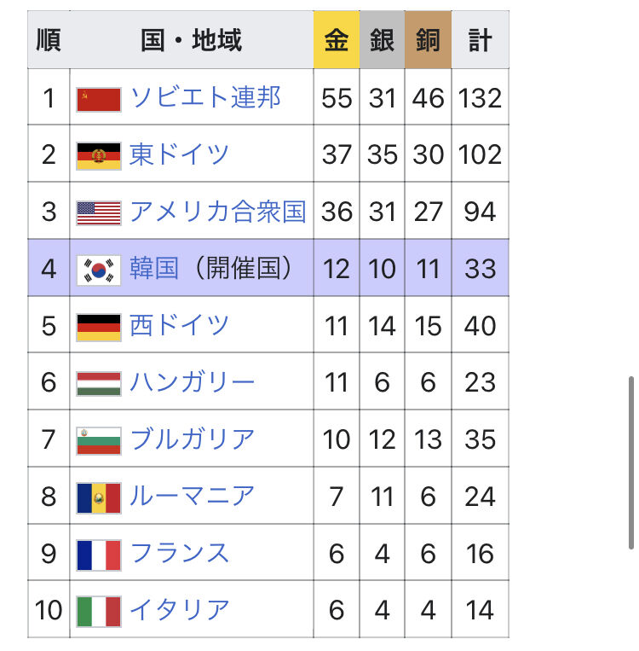Click the West Germany flag icon
The height and width of the screenshot is (651, 639).
[x=99, y=328]
